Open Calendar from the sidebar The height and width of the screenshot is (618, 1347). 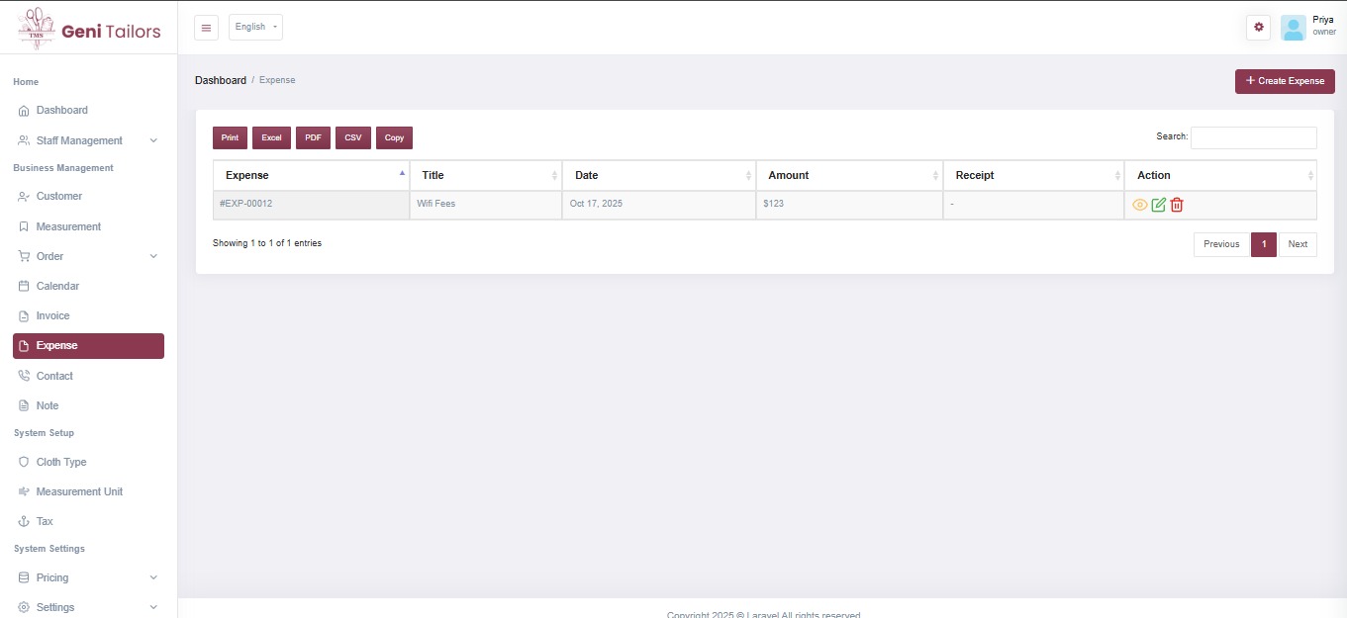pos(57,286)
